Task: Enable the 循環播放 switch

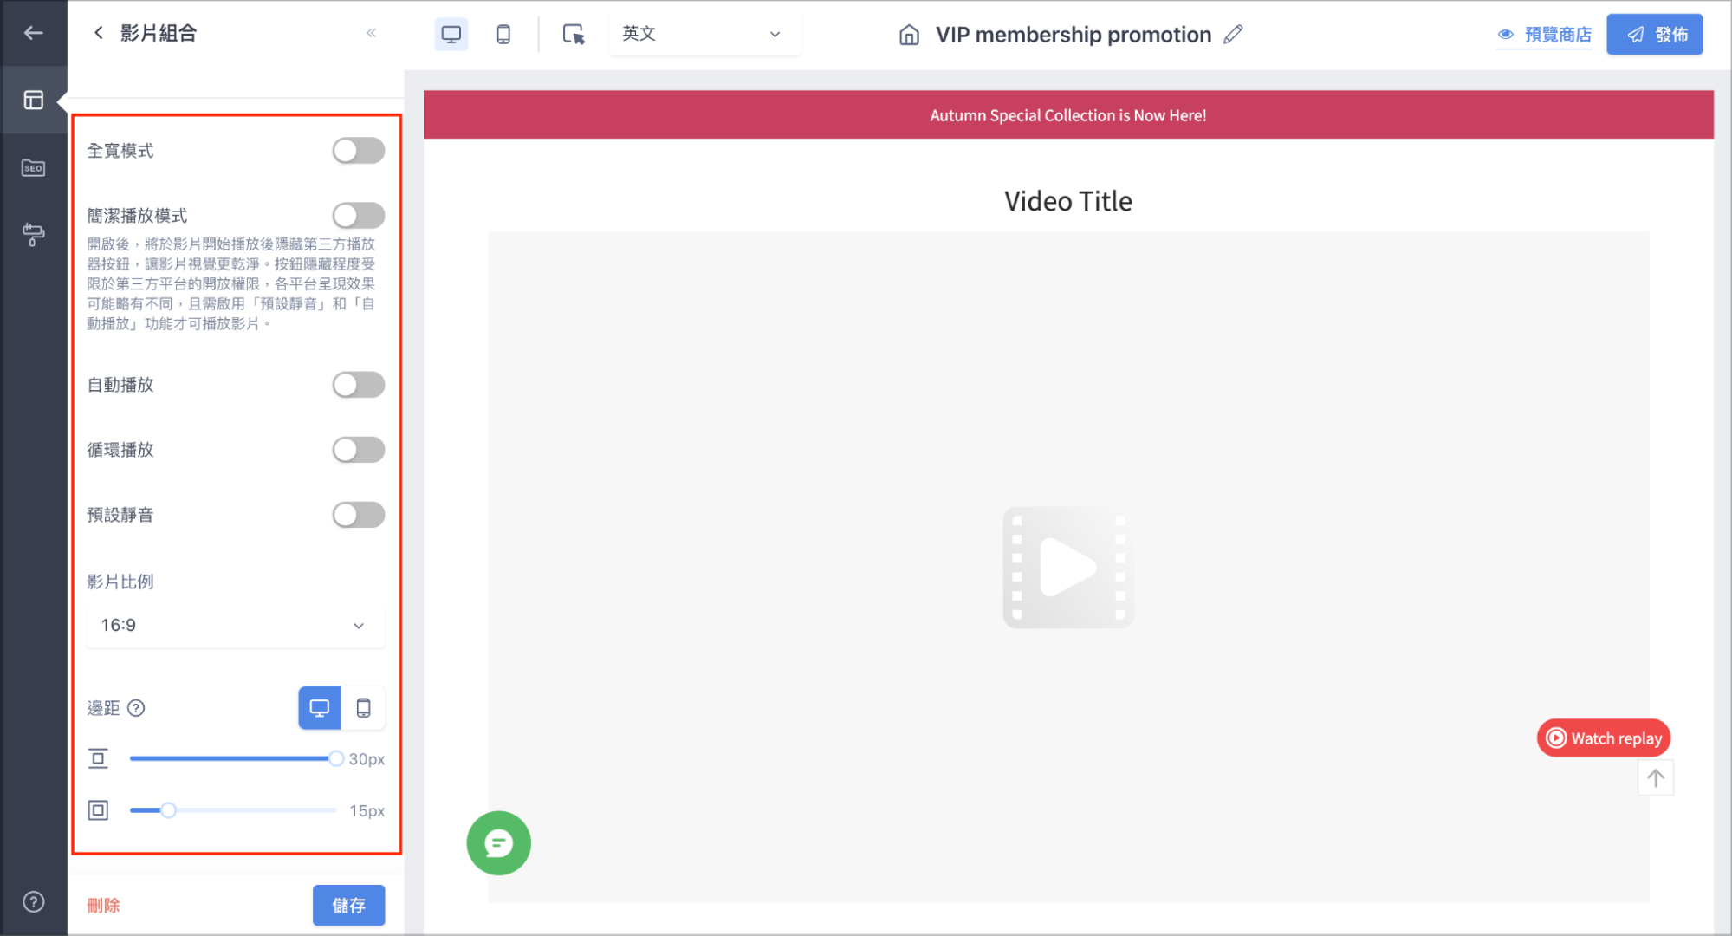Action: 358,450
